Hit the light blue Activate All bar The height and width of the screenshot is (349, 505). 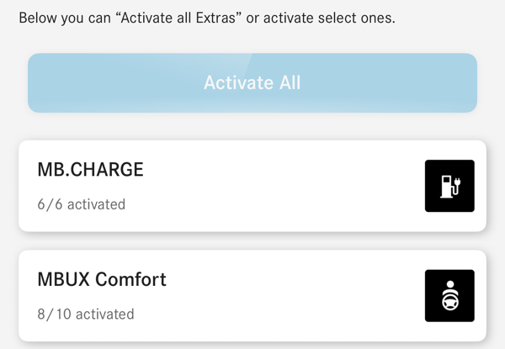252,82
